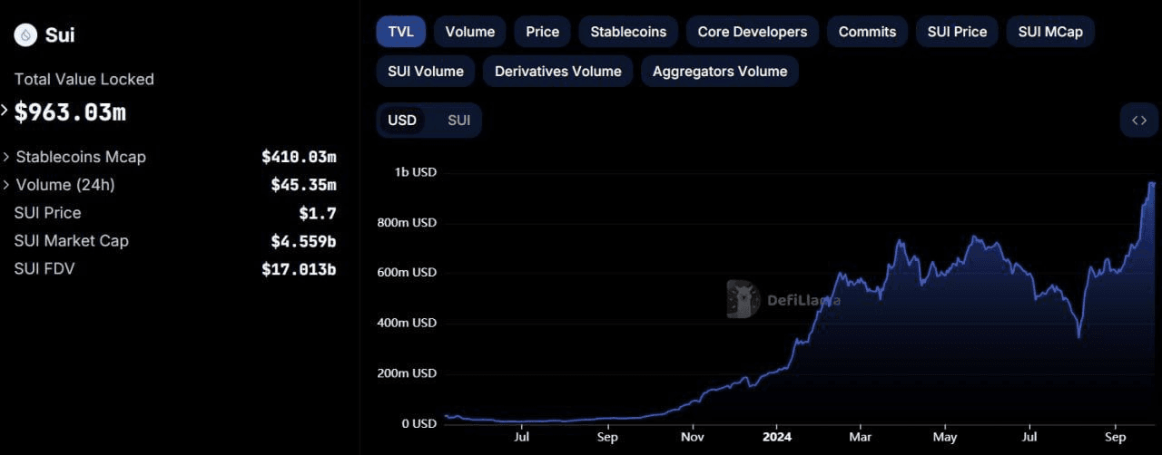Viewport: 1162px width, 455px height.
Task: Click the TVL chart peak near 963m
Action: (x=1152, y=183)
